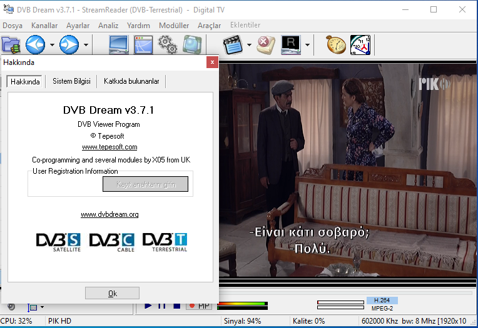Click the MPEG-2 codec label
The width and height of the screenshot is (478, 328).
click(382, 309)
